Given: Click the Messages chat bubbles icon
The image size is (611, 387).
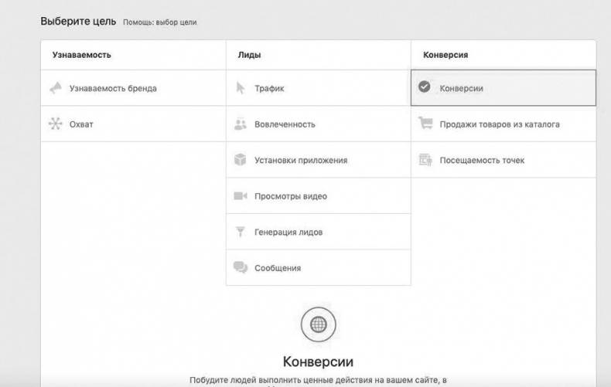Looking at the screenshot, I should click(x=240, y=268).
